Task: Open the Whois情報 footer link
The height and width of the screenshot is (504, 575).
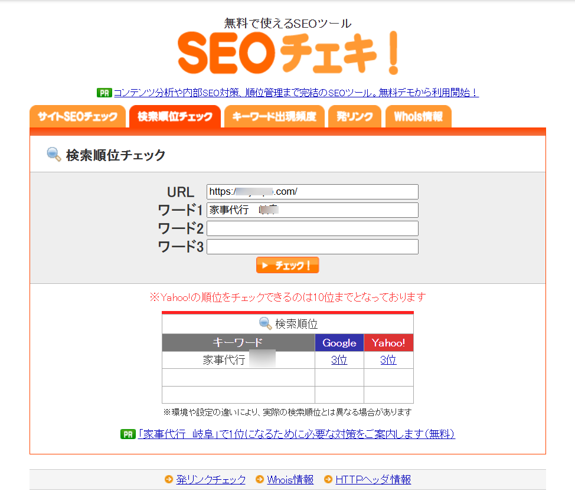Action: [290, 479]
